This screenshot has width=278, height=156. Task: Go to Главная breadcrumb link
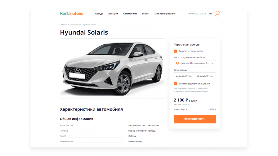tap(63, 25)
